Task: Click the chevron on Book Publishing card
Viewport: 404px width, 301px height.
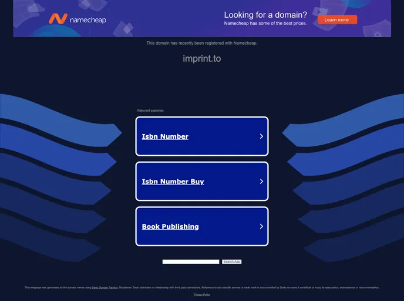Action: (261, 226)
